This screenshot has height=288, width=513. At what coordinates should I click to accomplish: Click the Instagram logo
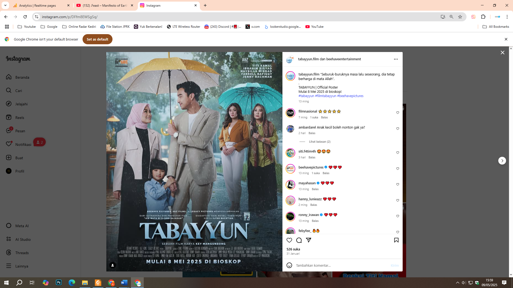pos(18,59)
